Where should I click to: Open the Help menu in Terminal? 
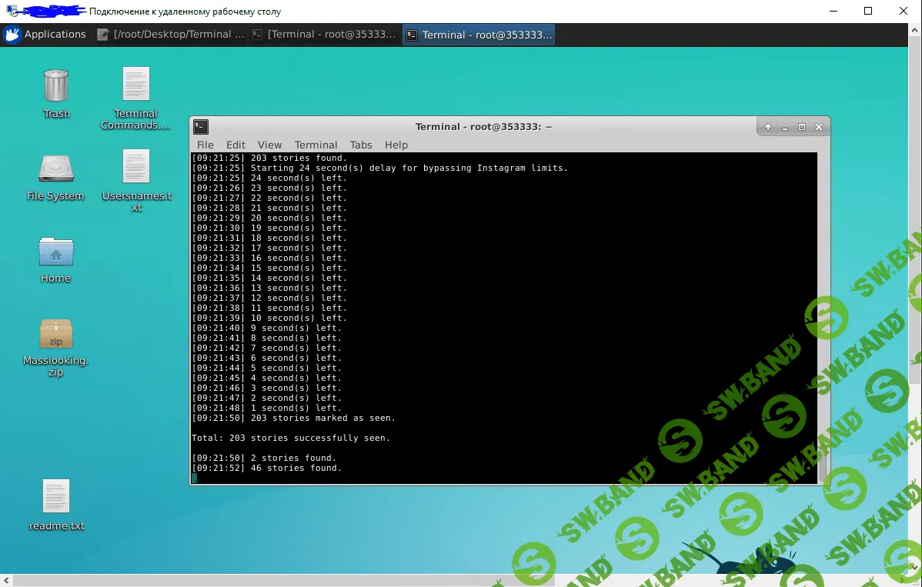(396, 145)
